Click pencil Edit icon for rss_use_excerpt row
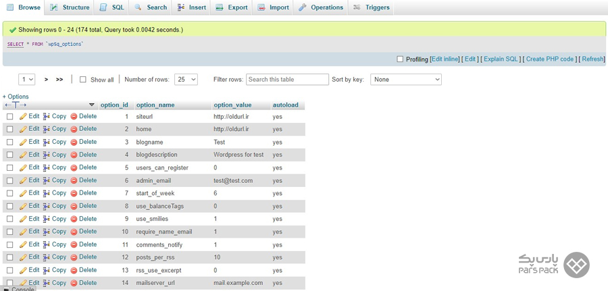Image resolution: width=608 pixels, height=291 pixels. coord(23,270)
